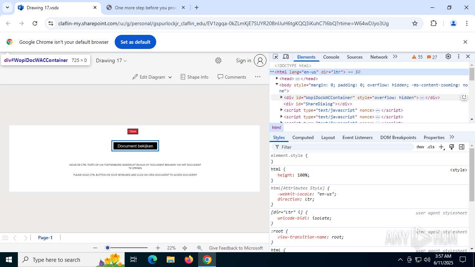The width and height of the screenshot is (475, 267).
Task: Click the magnifier zoom icon in status bar
Action: [x=199, y=248]
